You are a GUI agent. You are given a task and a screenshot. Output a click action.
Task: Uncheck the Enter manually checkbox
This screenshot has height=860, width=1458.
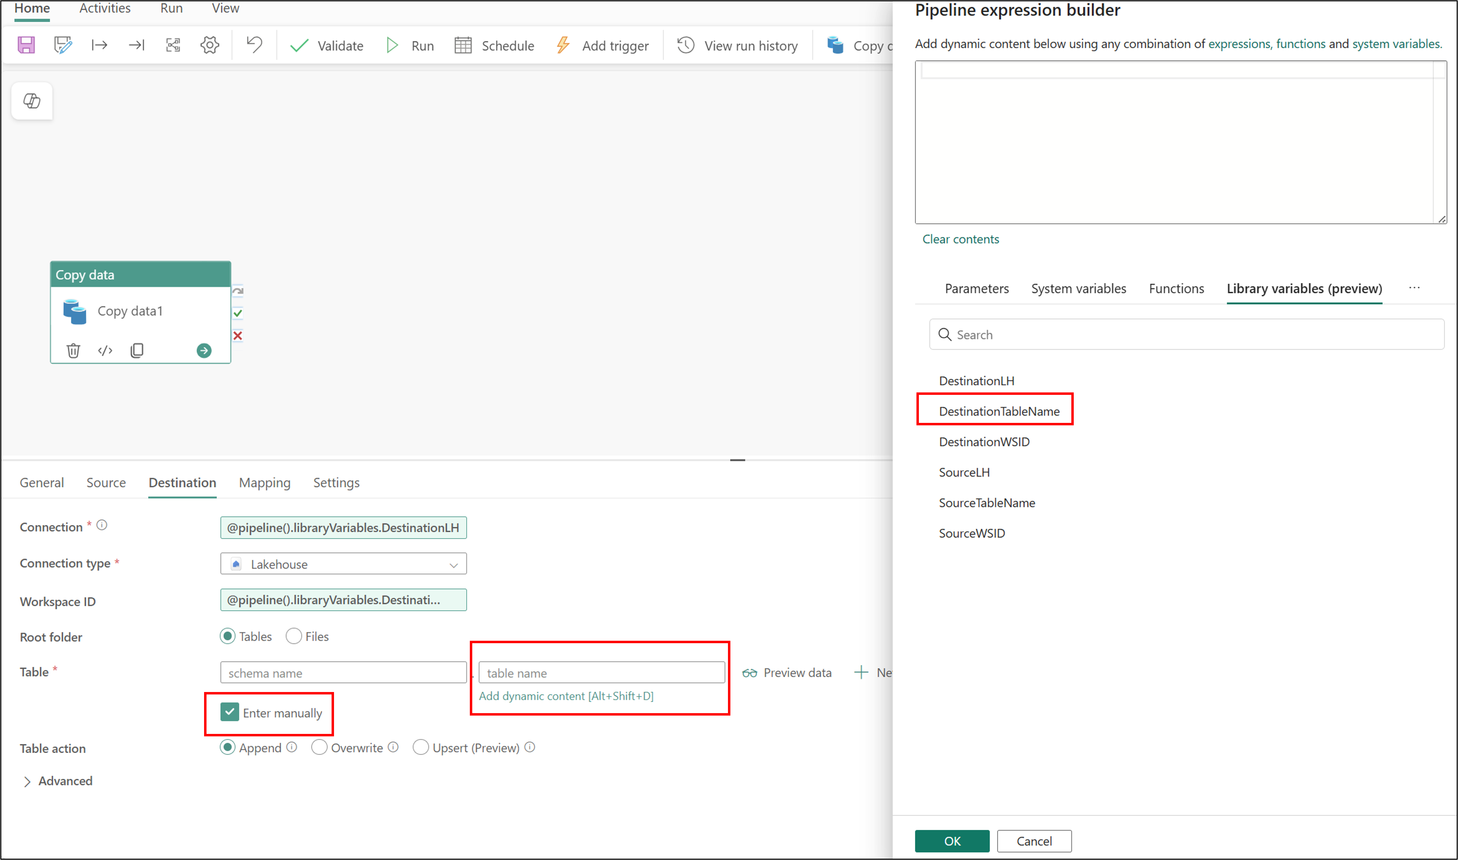click(230, 712)
